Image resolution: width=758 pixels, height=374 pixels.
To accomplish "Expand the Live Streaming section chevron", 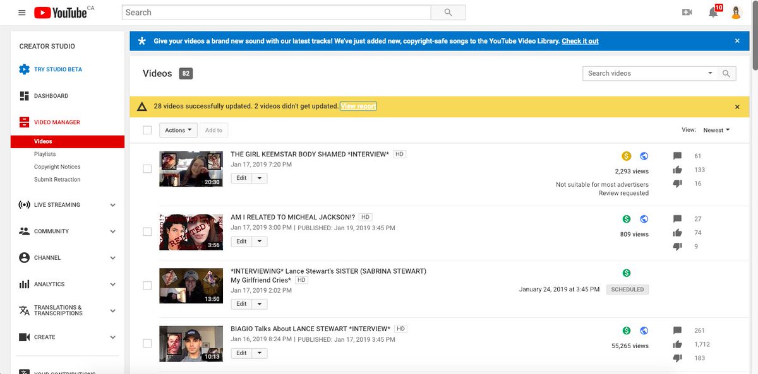I will click(113, 205).
